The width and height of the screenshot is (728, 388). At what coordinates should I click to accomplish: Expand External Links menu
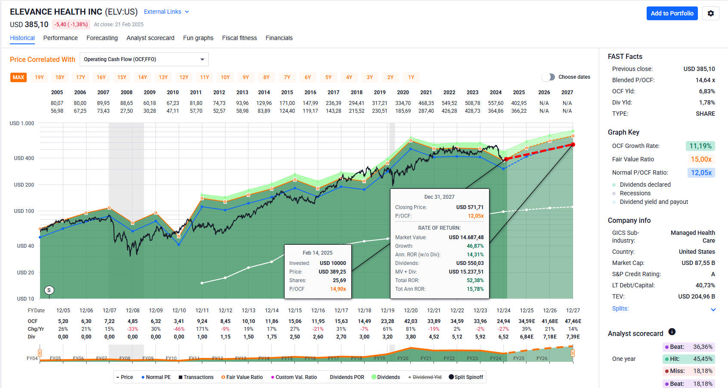tap(166, 12)
